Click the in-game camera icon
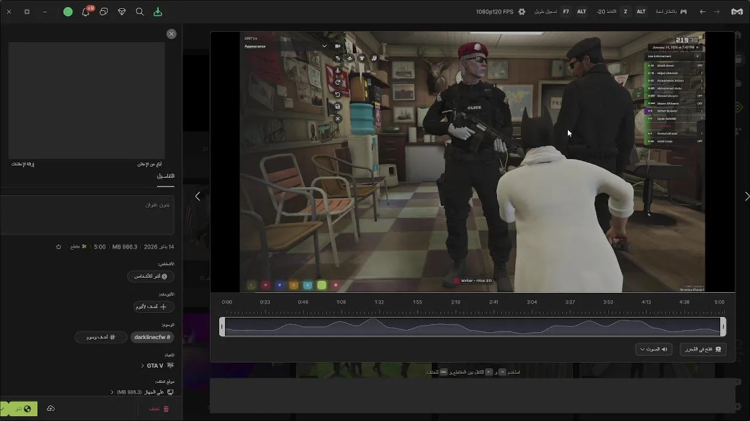Viewport: 750px width, 421px height. pos(337,46)
